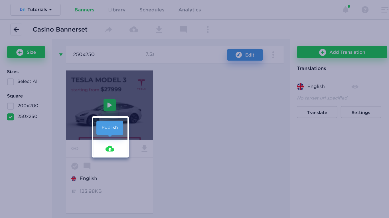Click the 7.5s duration text
Image resolution: width=389 pixels, height=218 pixels.
click(x=150, y=54)
